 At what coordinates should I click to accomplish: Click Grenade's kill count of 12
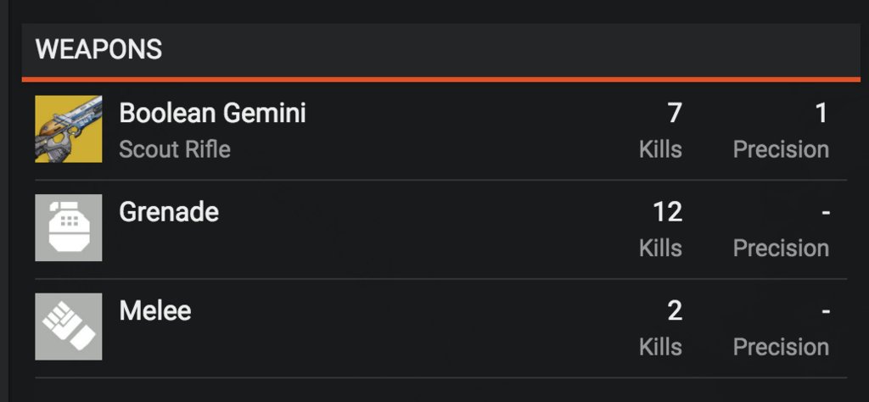[x=667, y=212]
